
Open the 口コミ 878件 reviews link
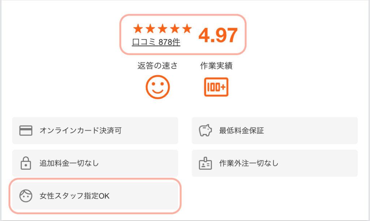156,42
